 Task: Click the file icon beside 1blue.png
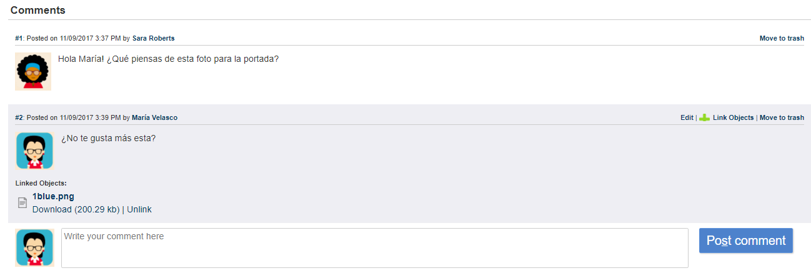[22, 202]
